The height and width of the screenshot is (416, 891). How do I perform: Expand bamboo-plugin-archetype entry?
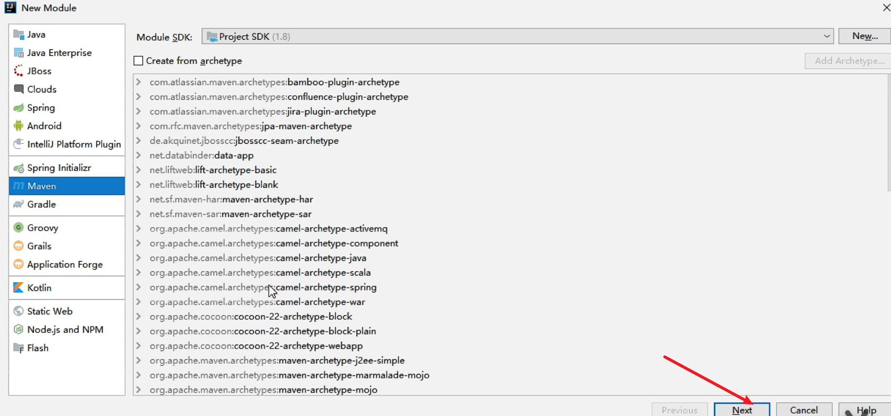click(139, 82)
